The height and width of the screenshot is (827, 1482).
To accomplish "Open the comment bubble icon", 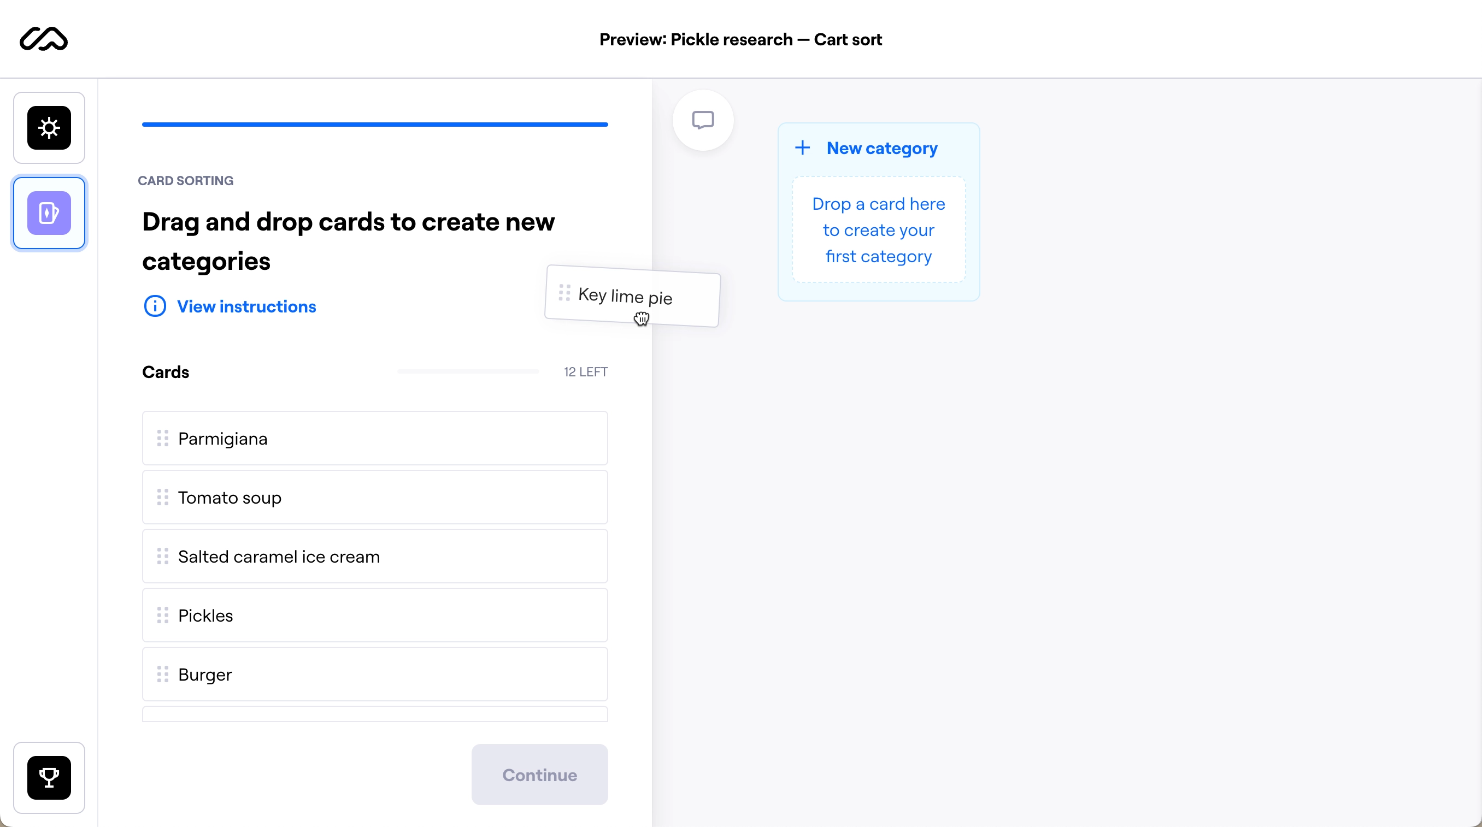I will coord(703,120).
